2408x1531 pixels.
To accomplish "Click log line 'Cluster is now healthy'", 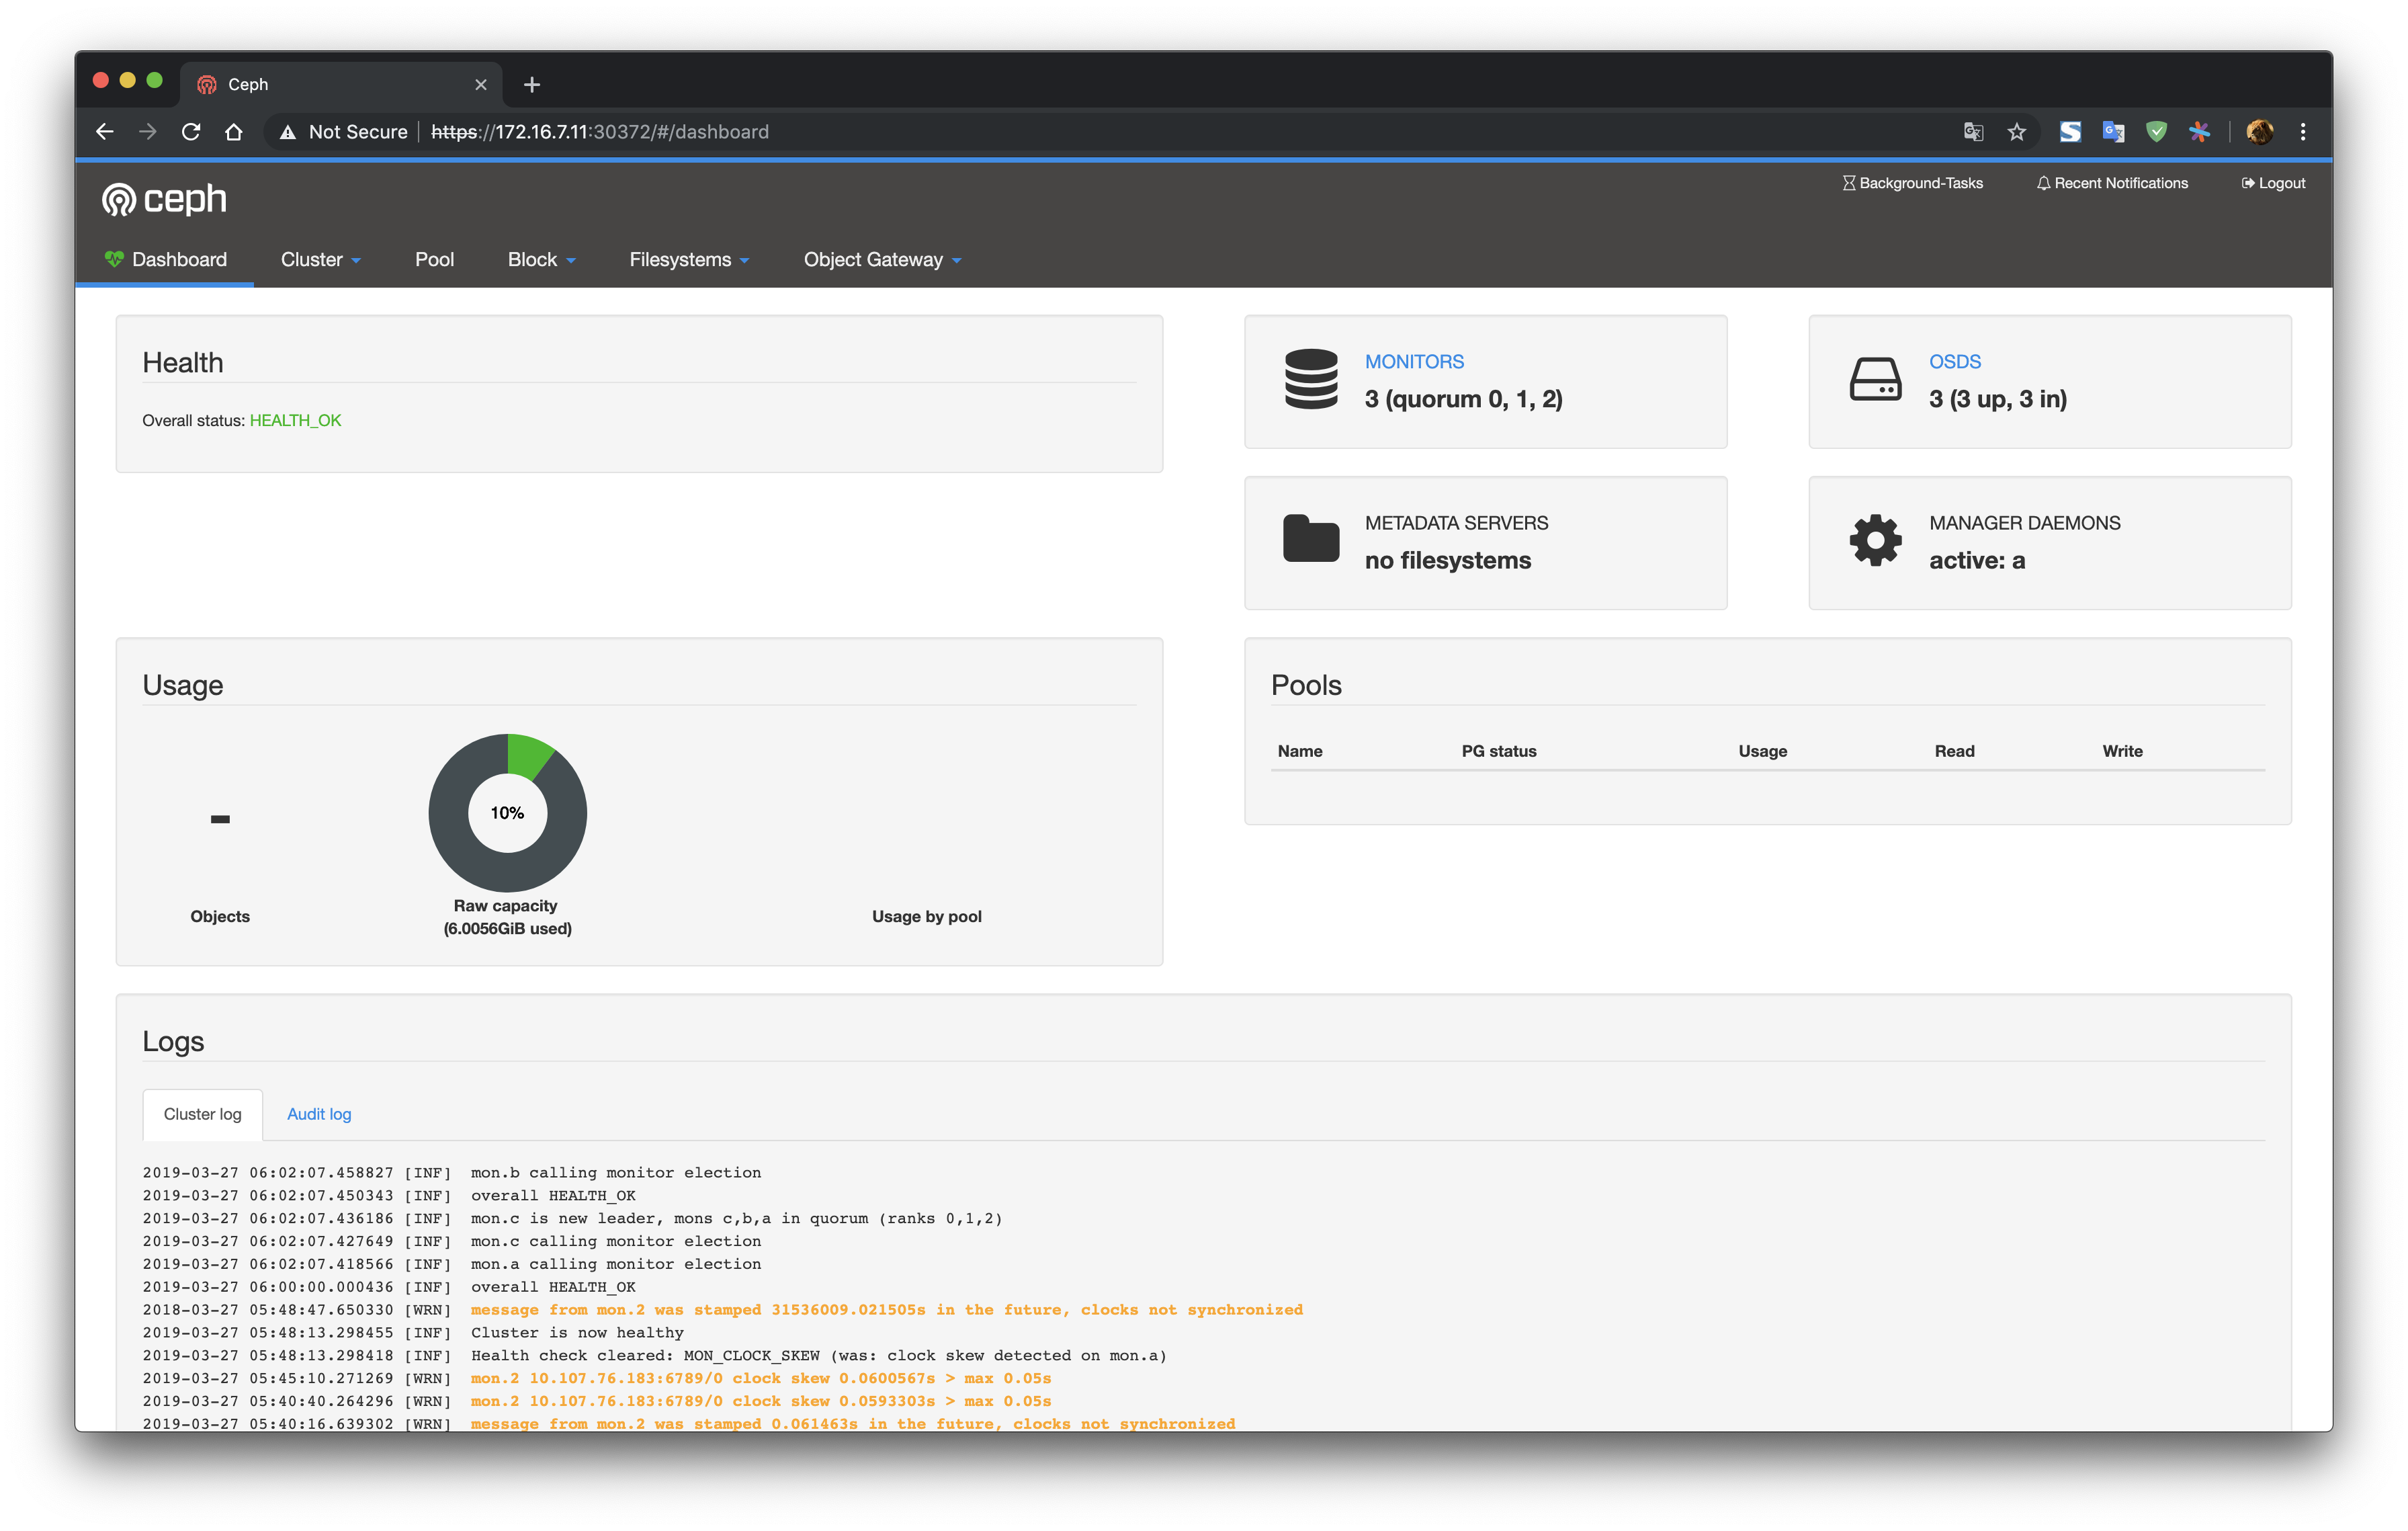I will (577, 1332).
